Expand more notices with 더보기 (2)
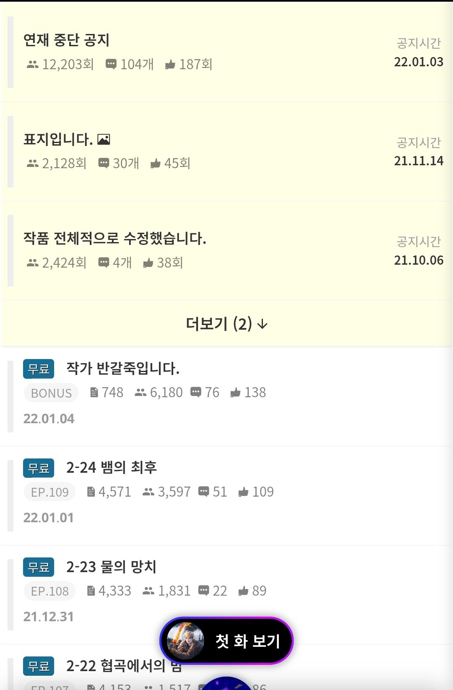This screenshot has height=690, width=453. pyautogui.click(x=226, y=324)
